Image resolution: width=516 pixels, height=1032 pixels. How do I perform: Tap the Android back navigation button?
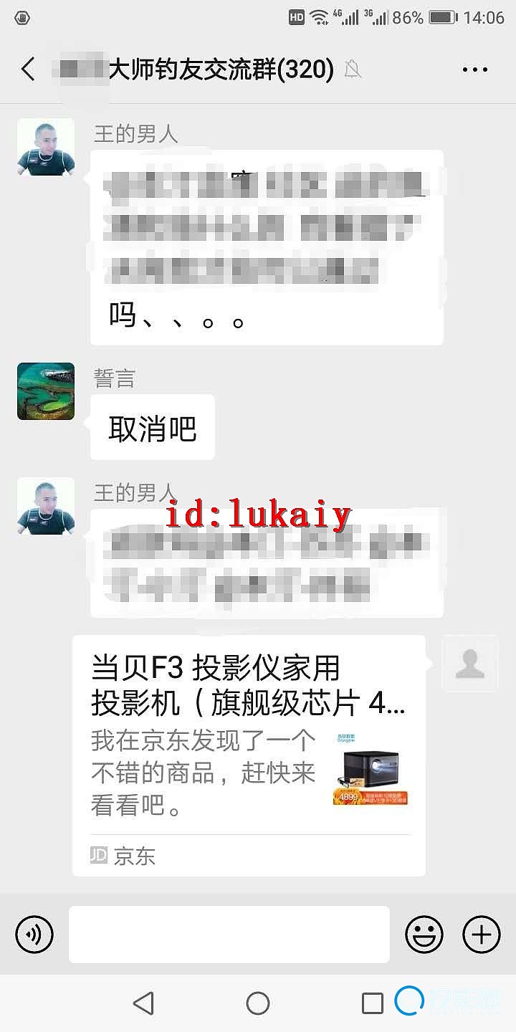point(143,1003)
